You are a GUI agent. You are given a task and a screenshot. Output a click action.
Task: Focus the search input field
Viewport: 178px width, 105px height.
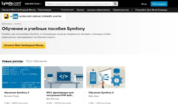coord(79,4)
